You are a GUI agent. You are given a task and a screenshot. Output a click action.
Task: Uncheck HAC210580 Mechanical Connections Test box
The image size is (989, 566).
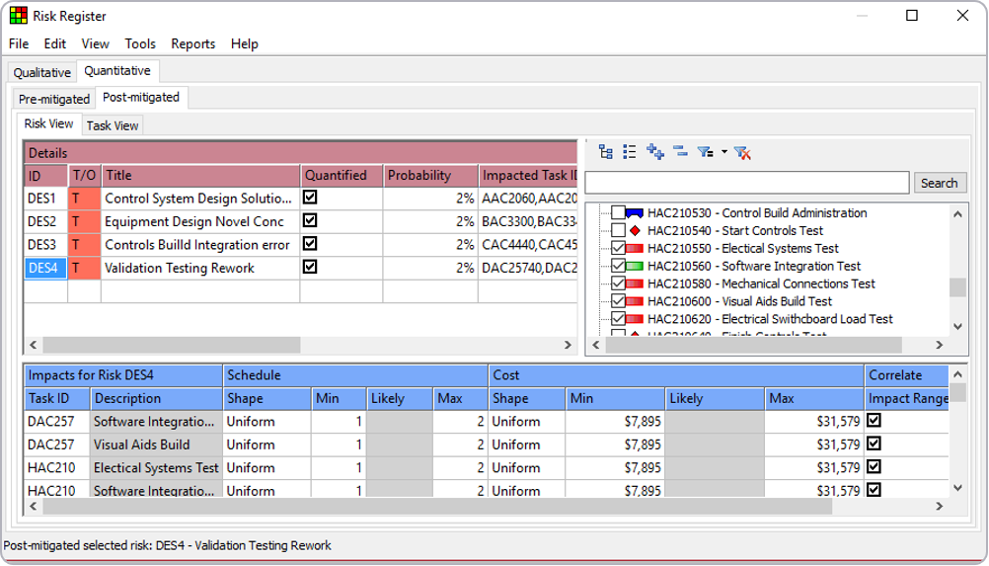click(x=618, y=283)
